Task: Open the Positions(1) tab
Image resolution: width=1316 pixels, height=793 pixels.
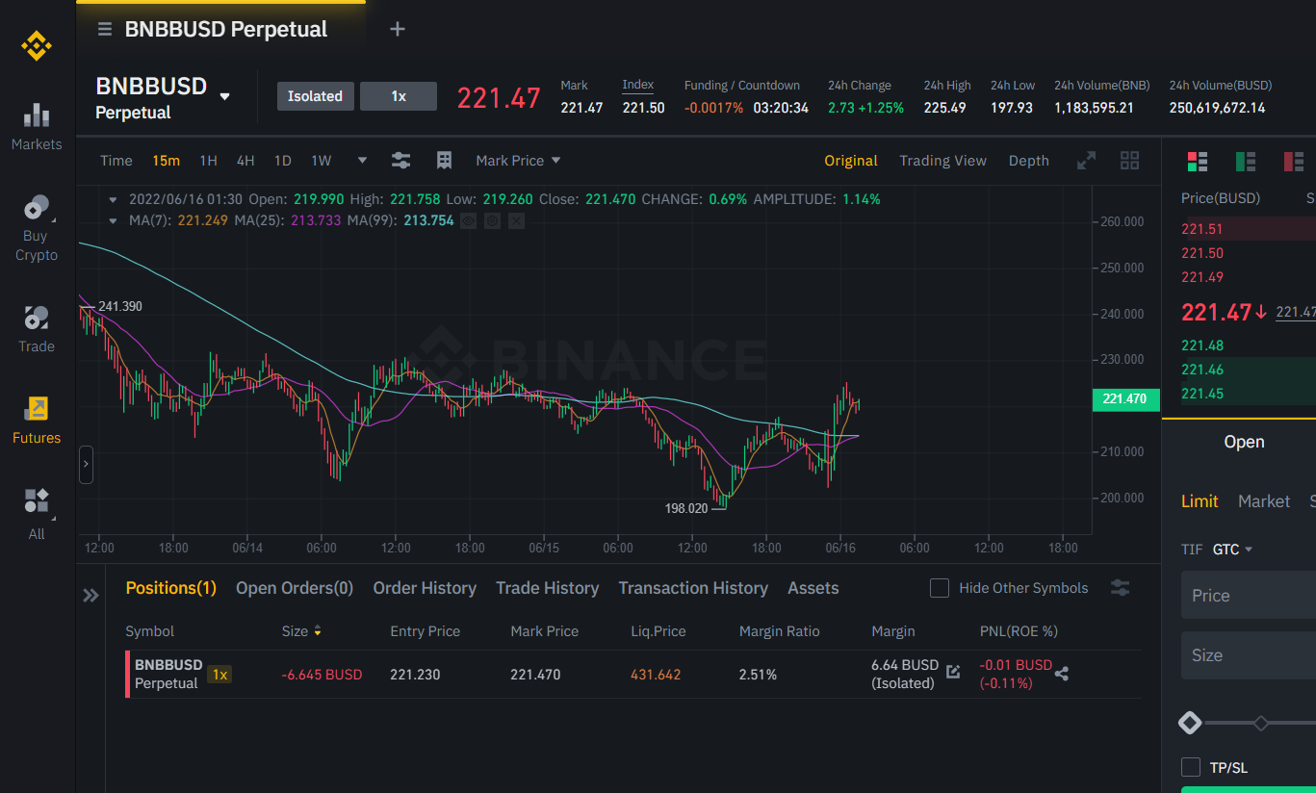Action: [x=171, y=588]
